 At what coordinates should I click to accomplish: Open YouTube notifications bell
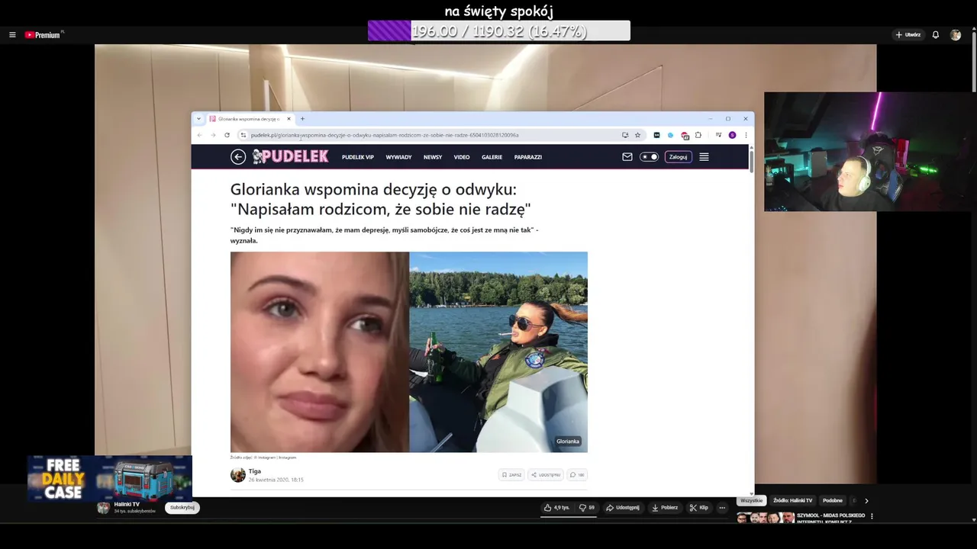pos(935,35)
